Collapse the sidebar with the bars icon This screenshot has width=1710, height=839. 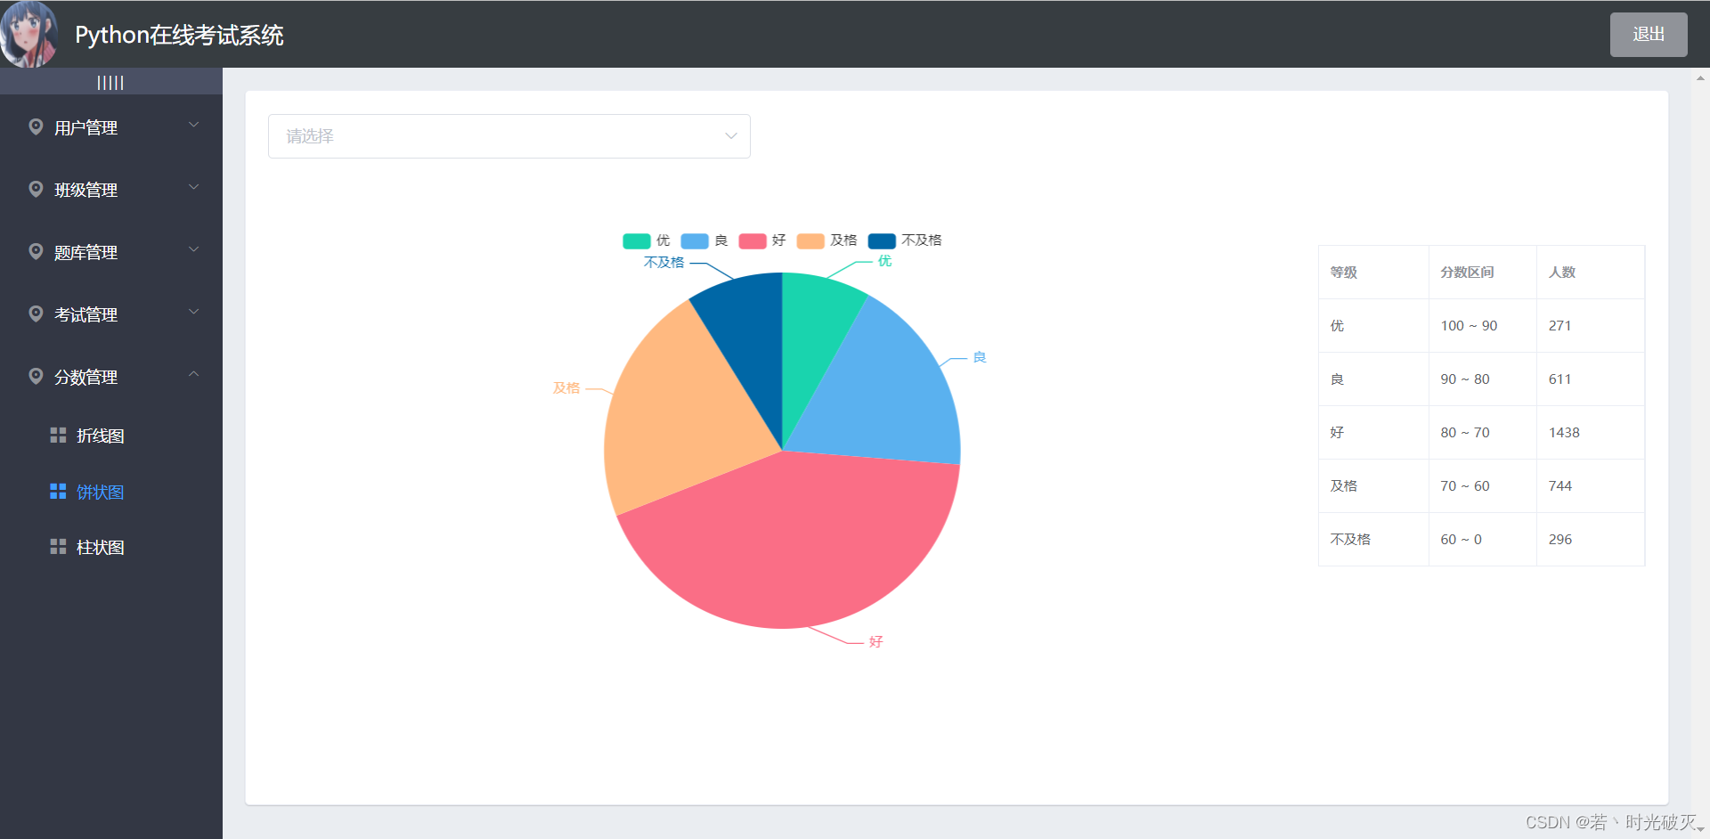click(x=110, y=83)
